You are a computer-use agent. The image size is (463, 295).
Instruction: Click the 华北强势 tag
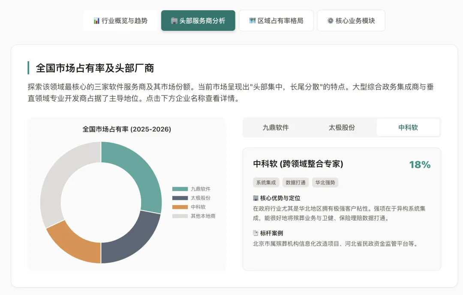click(325, 182)
